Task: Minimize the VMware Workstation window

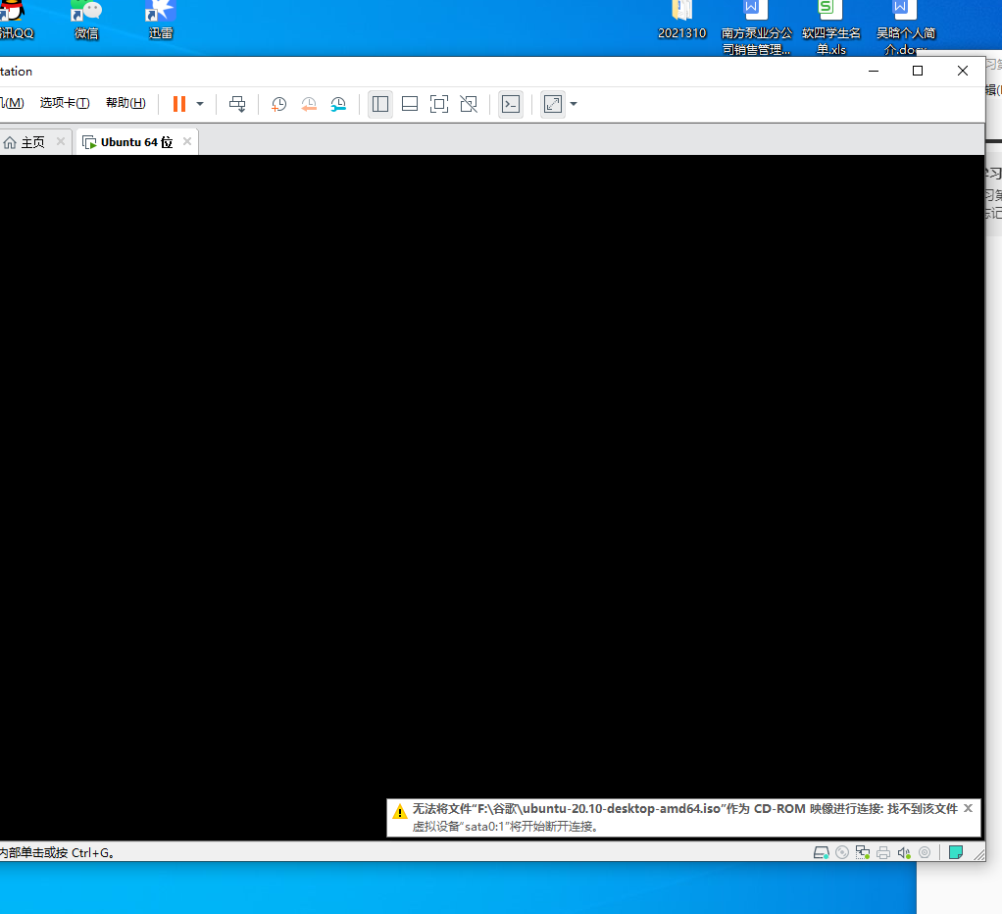Action: (x=874, y=71)
